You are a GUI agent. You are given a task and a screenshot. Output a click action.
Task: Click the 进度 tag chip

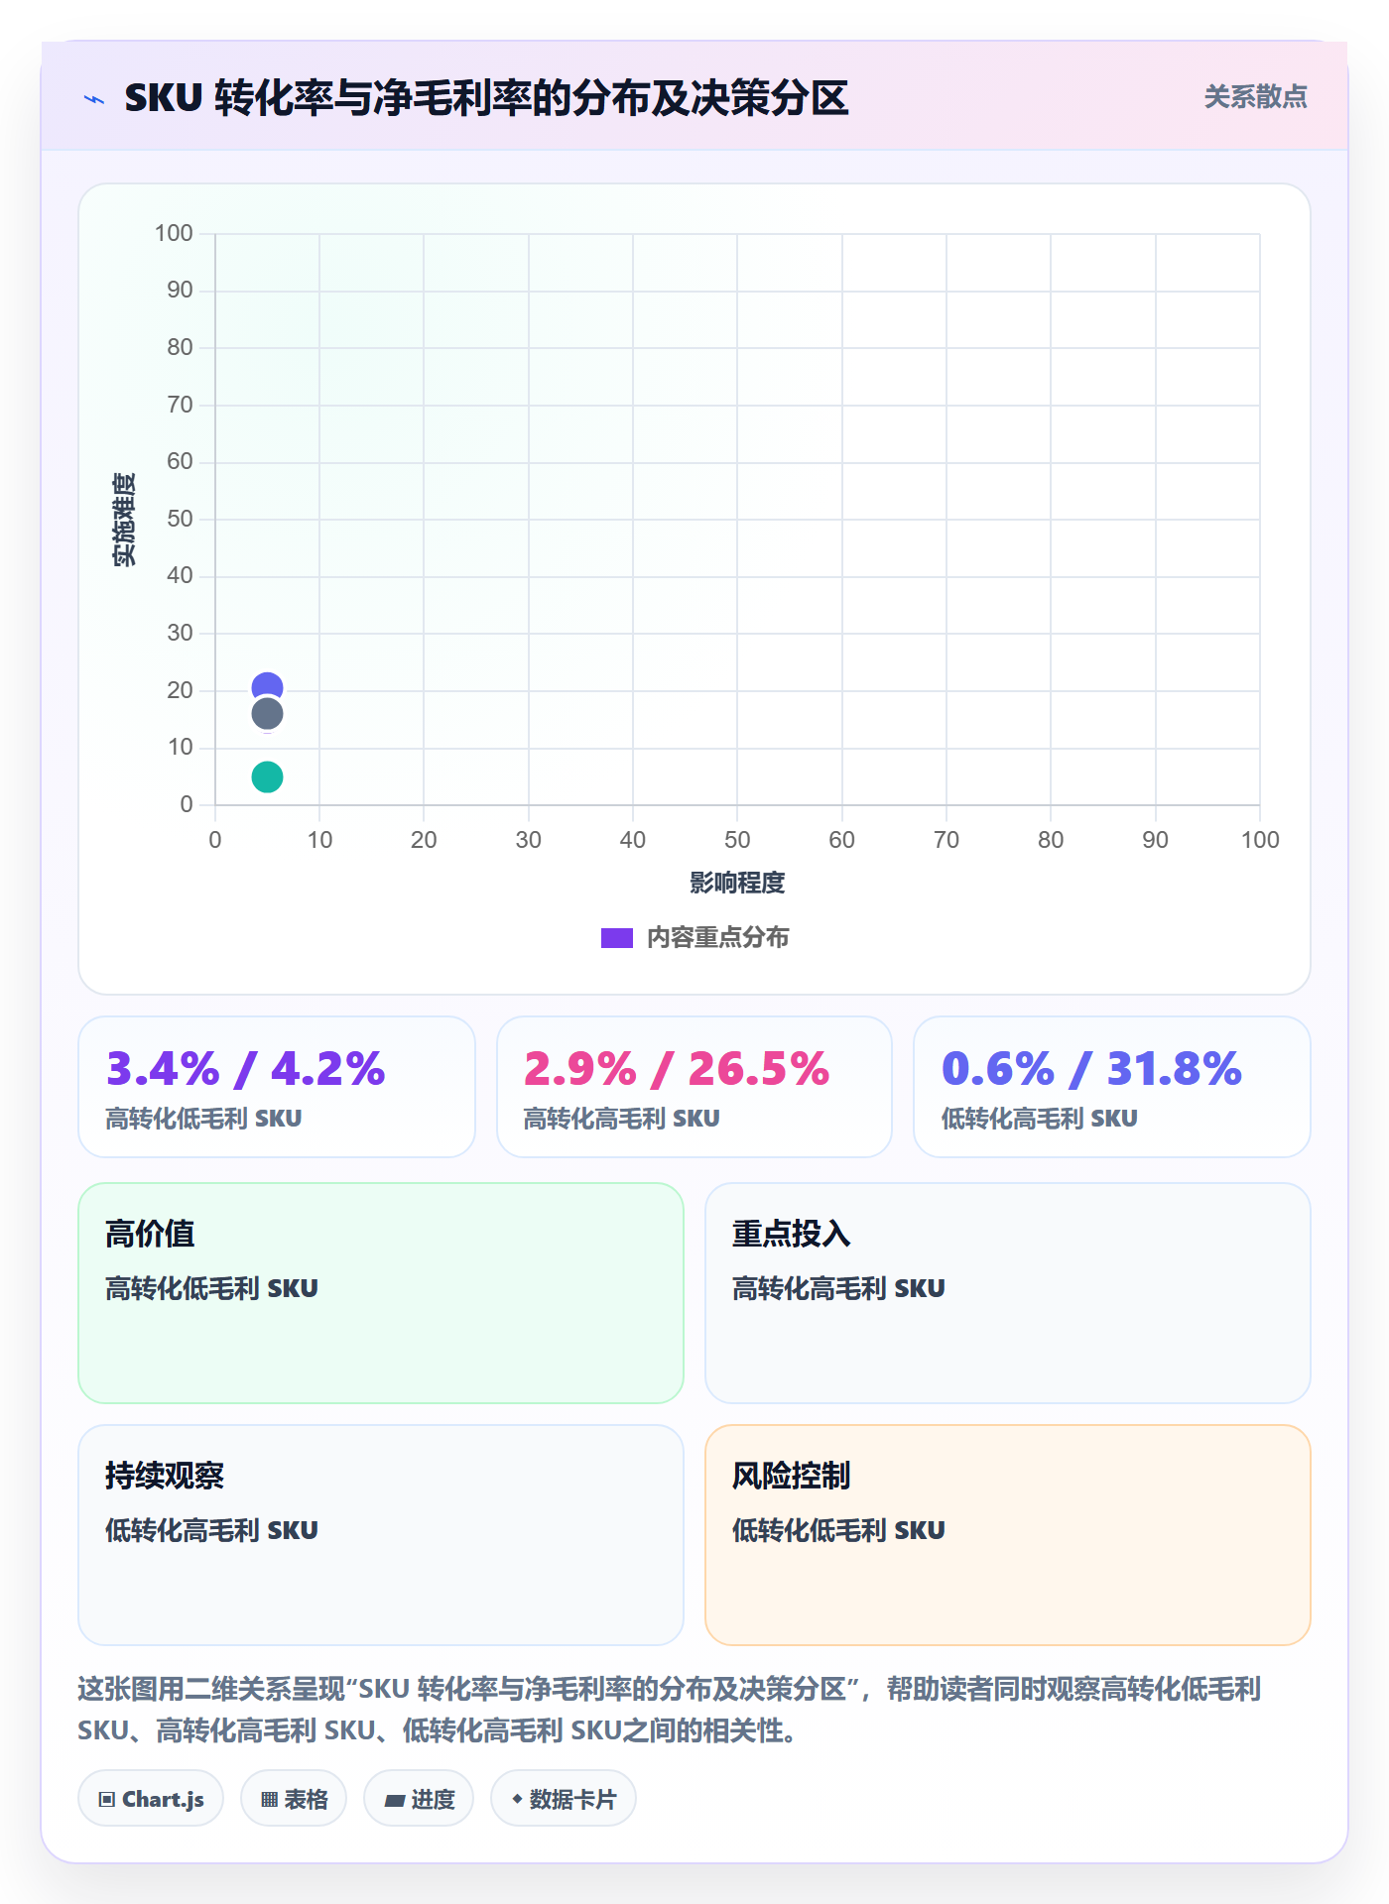click(x=419, y=1799)
